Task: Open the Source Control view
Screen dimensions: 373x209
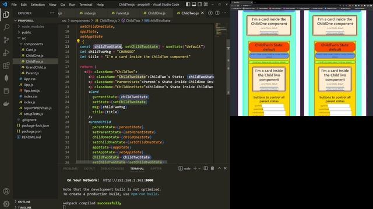Action: pyautogui.click(x=6, y=40)
